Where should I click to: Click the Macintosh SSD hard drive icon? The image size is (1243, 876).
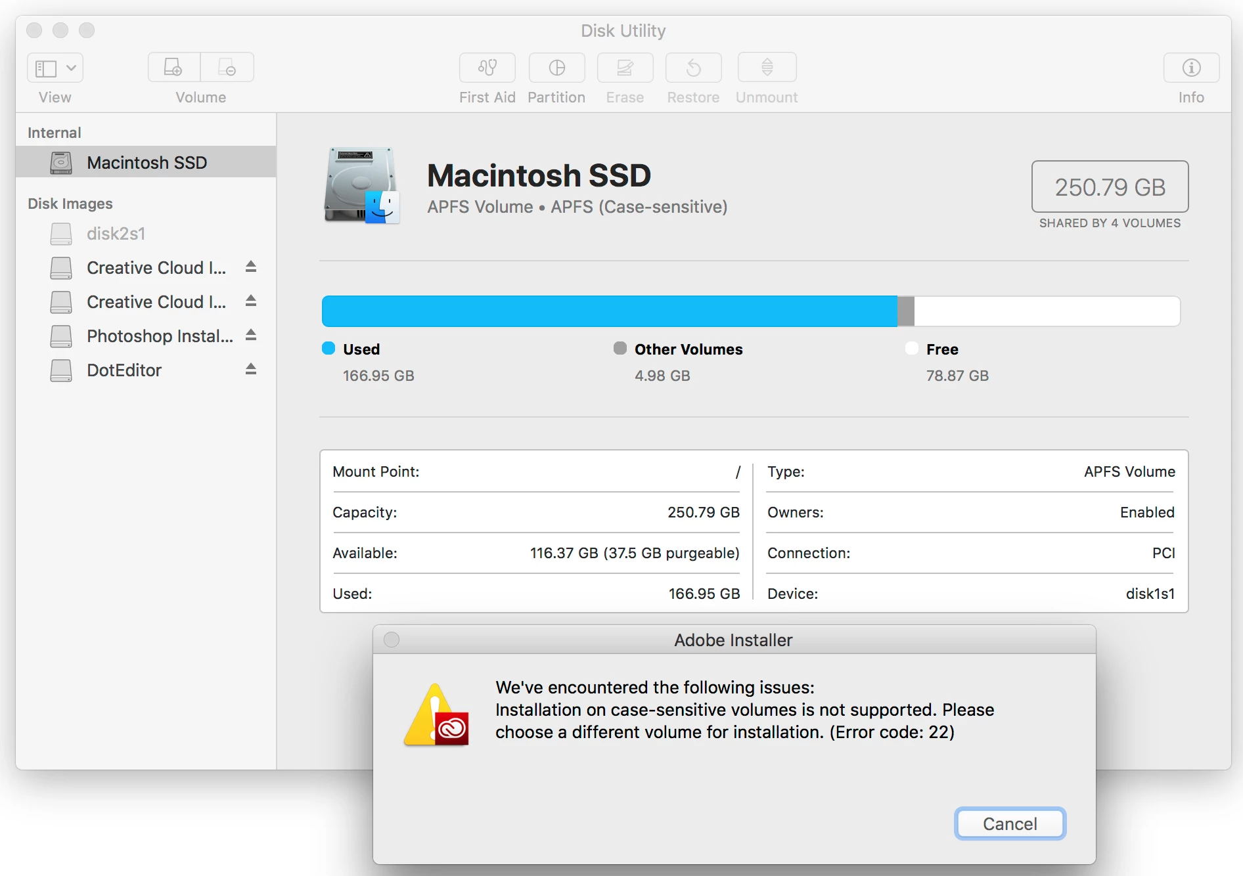click(362, 186)
